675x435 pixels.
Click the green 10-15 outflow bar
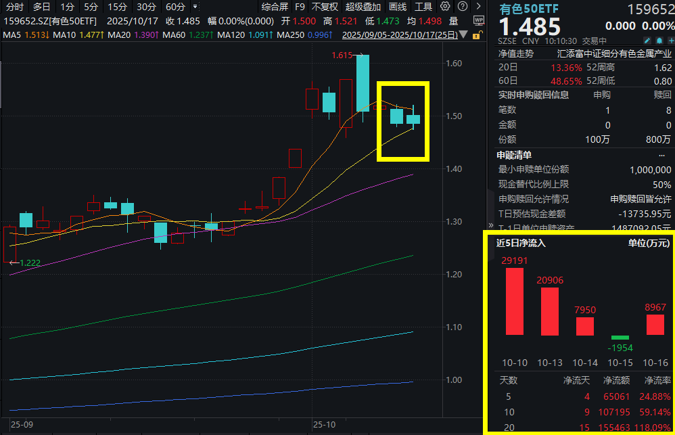[619, 336]
